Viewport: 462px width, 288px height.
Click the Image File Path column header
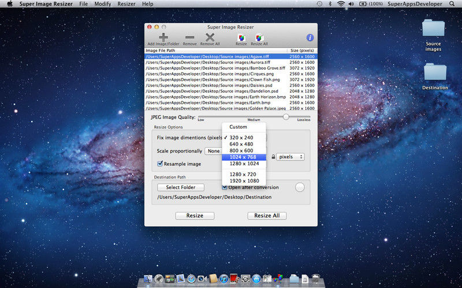[215, 51]
